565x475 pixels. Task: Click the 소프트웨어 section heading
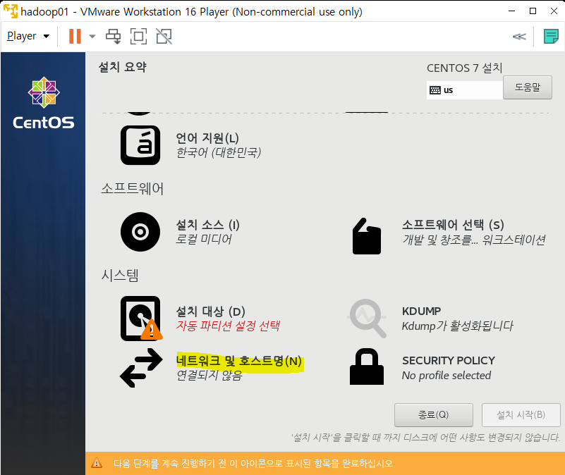132,189
